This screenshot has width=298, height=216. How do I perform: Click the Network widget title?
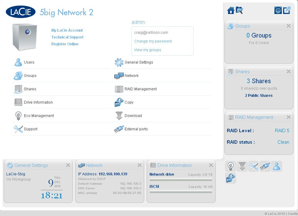94,165
